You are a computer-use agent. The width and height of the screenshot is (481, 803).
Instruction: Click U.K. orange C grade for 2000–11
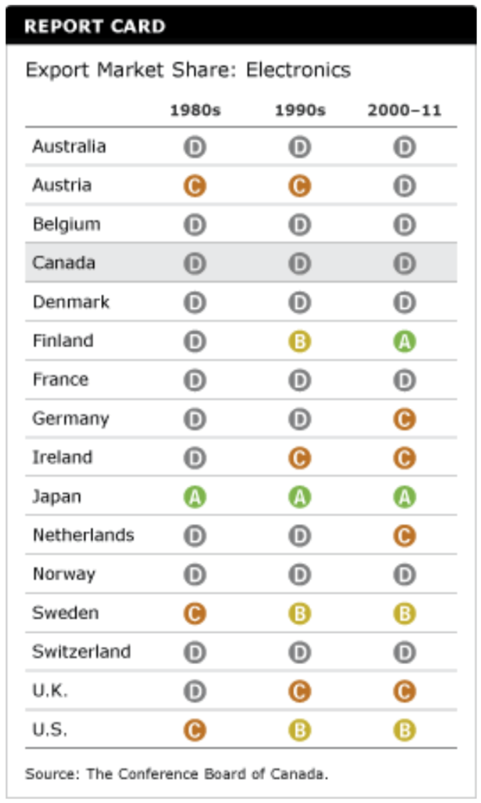click(x=404, y=691)
